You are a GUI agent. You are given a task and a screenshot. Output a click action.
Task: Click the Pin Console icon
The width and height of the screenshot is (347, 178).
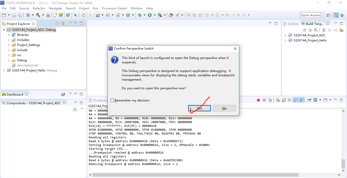309,100
